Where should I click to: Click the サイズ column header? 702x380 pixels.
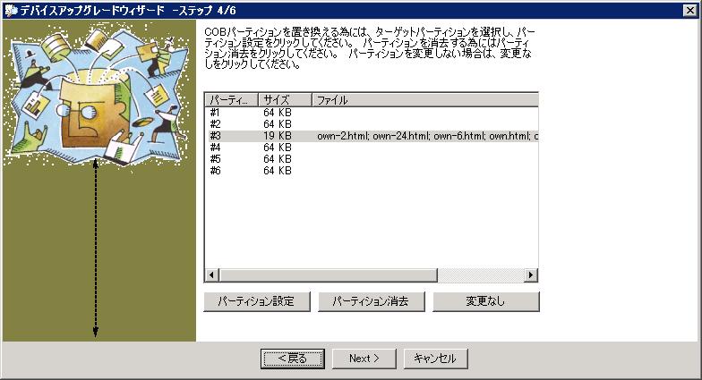pyautogui.click(x=285, y=100)
